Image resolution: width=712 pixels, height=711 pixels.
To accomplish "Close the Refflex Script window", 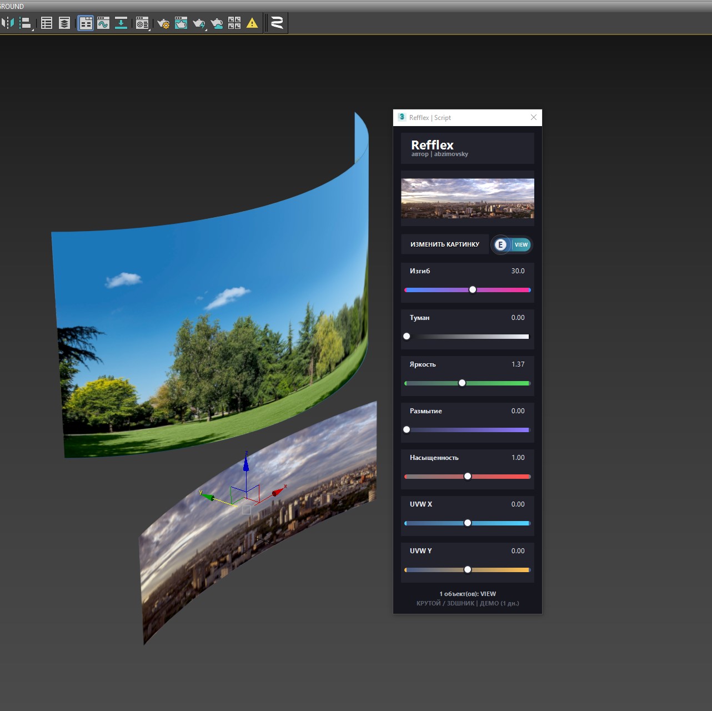I will 534,117.
